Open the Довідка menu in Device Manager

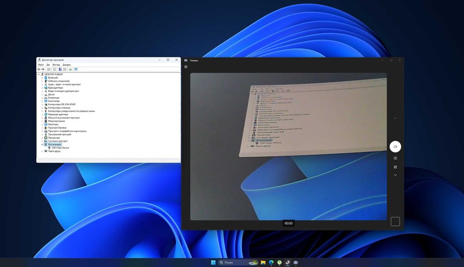click(x=66, y=65)
